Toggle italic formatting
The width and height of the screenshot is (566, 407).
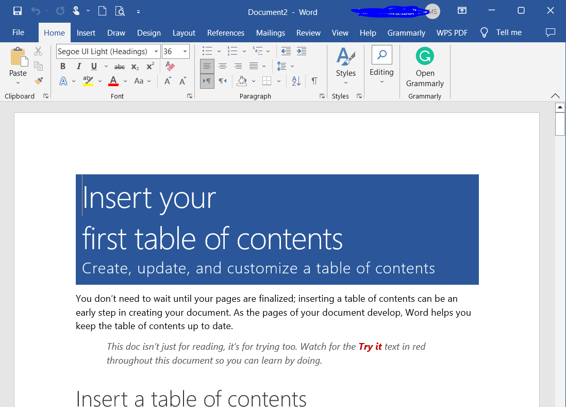(78, 67)
